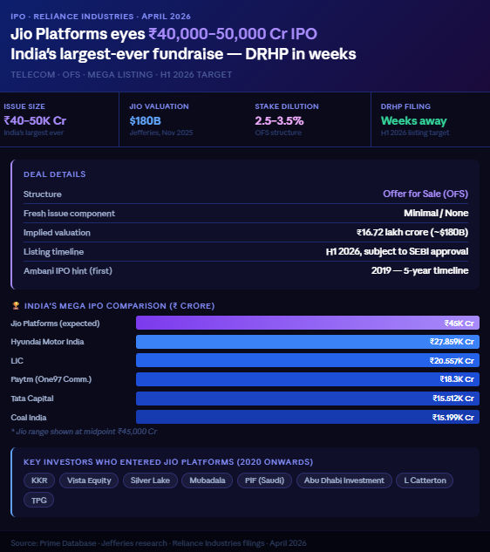490x552 pixels.
Task: Click the India's largest ever note
Action: point(34,133)
